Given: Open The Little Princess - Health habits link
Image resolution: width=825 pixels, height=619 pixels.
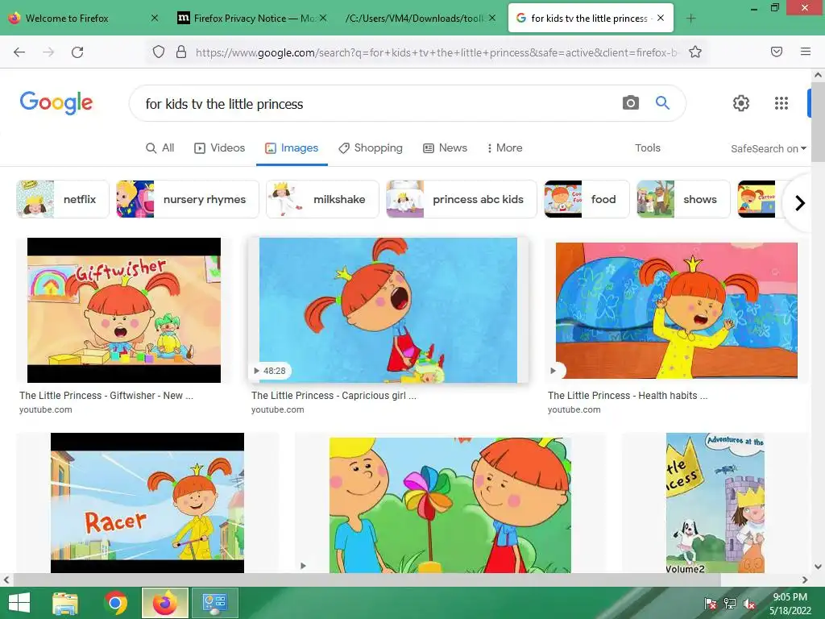Looking at the screenshot, I should (627, 395).
